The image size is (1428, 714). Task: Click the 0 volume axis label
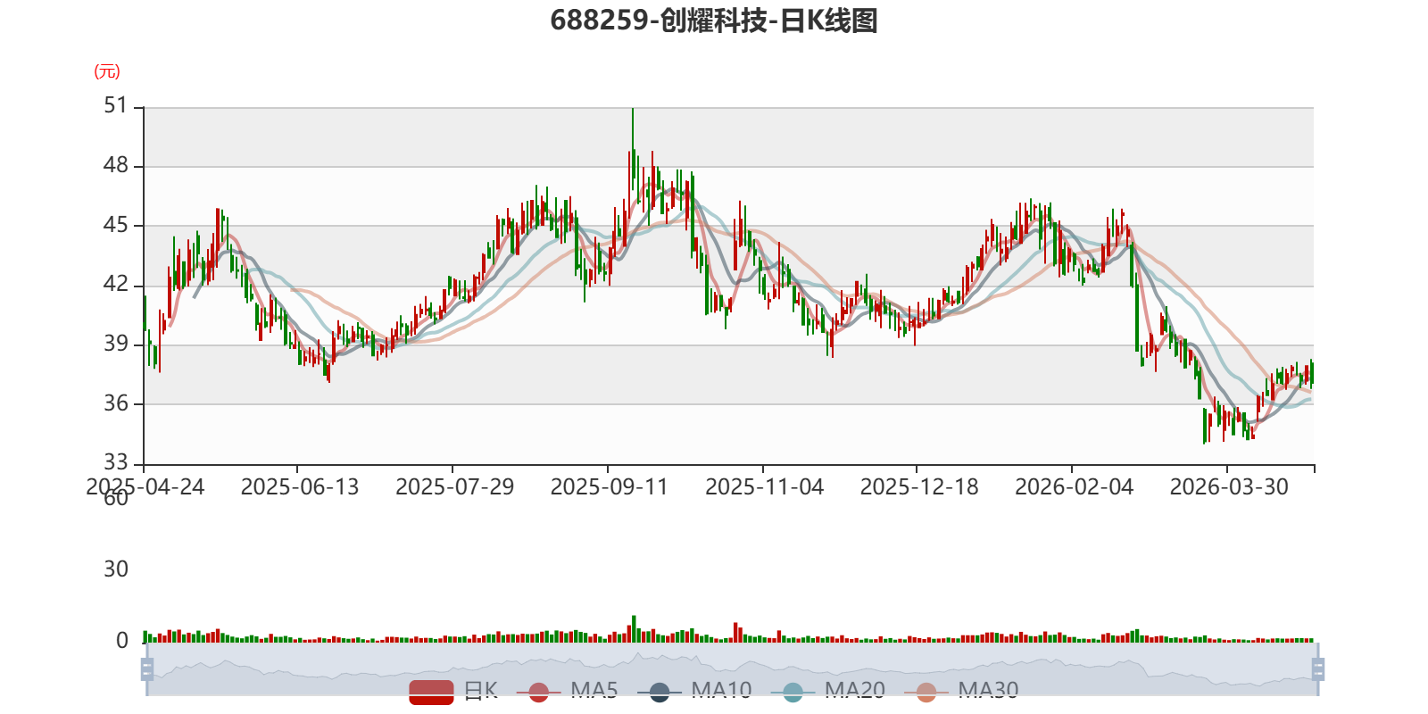point(122,641)
